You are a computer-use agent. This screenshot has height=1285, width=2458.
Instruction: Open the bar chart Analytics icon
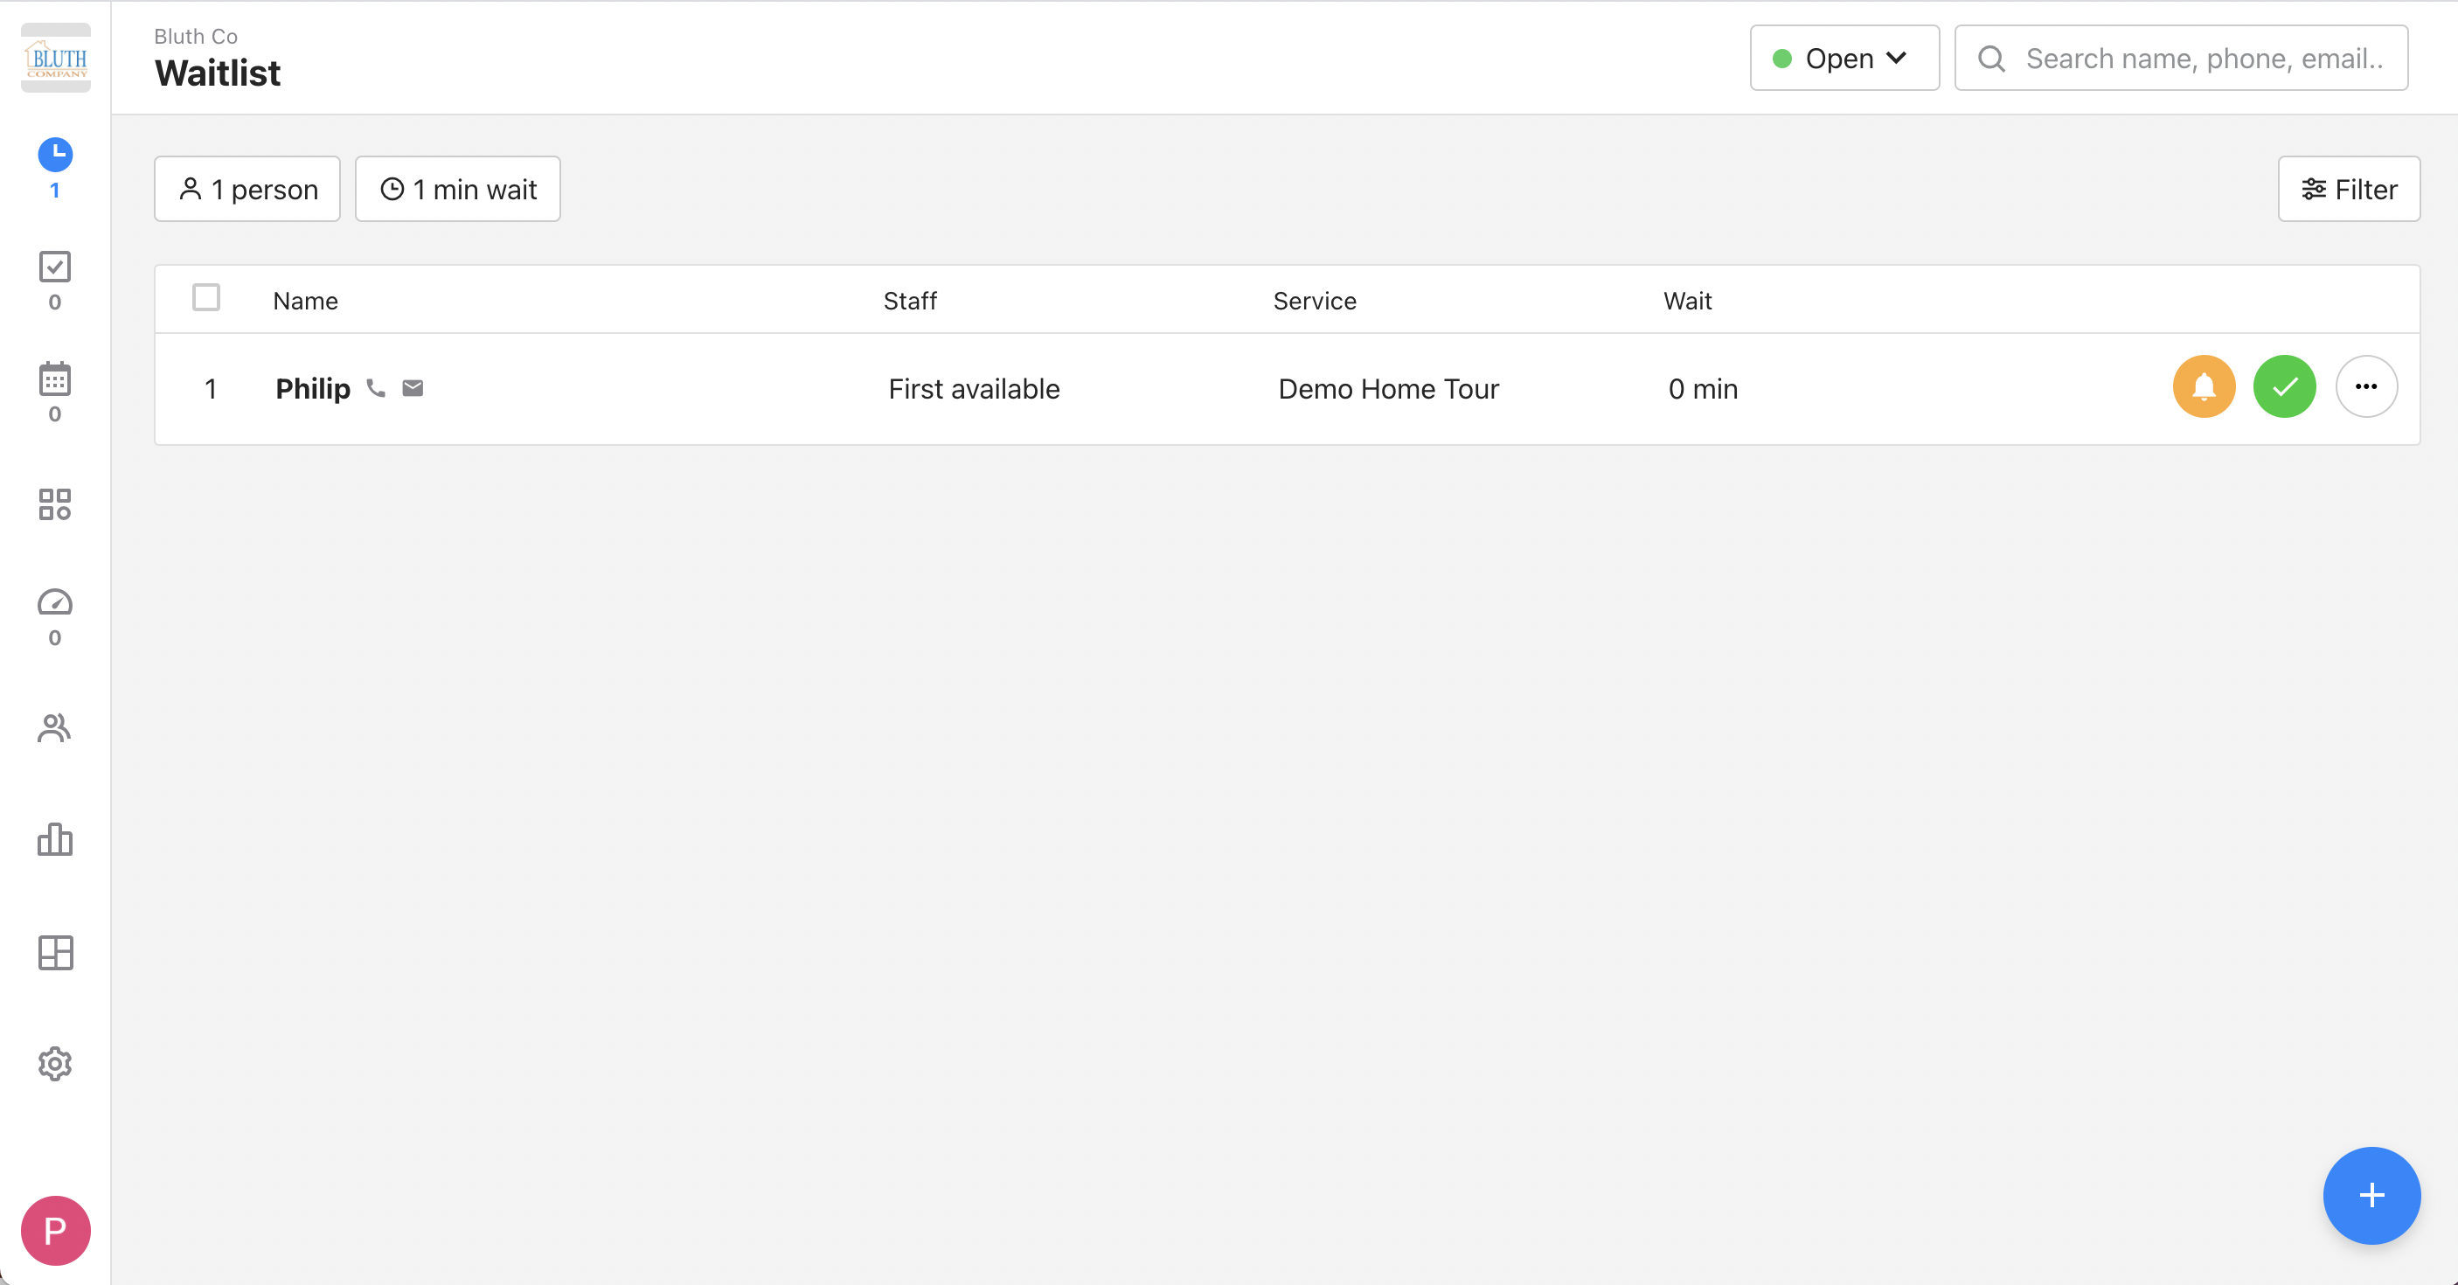click(55, 839)
